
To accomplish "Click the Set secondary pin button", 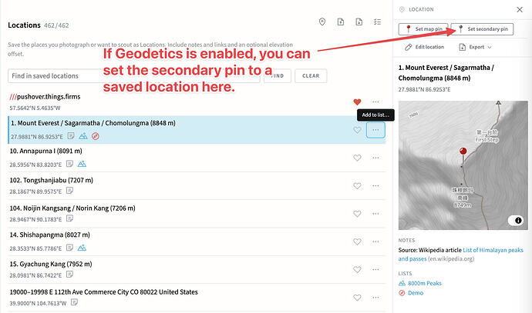I will tap(483, 29).
